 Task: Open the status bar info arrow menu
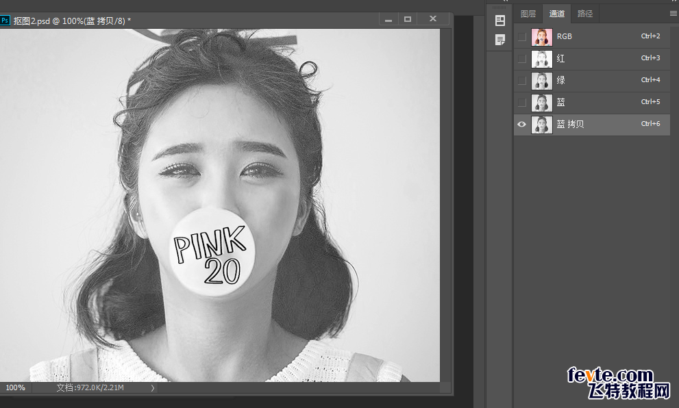152,388
